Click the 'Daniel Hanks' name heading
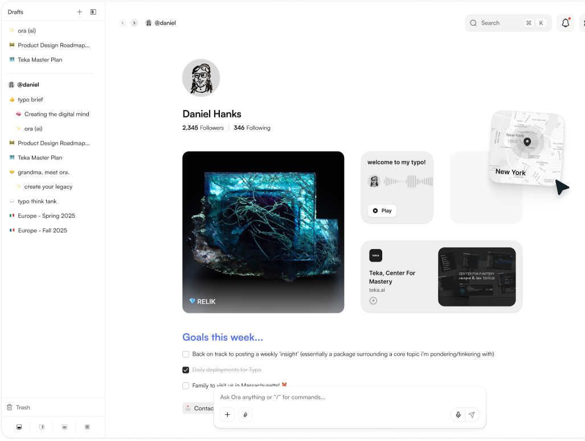The image size is (585, 441). [x=212, y=114]
